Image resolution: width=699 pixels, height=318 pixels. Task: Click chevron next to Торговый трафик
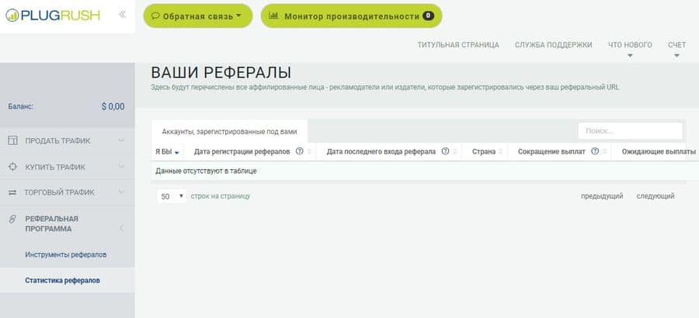pos(121,192)
